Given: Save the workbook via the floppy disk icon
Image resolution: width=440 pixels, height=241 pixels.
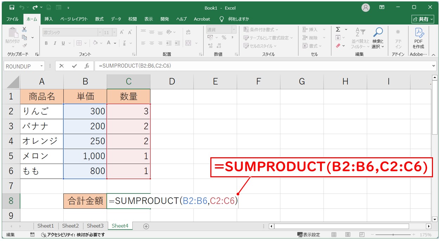Looking at the screenshot, I should [12, 7].
